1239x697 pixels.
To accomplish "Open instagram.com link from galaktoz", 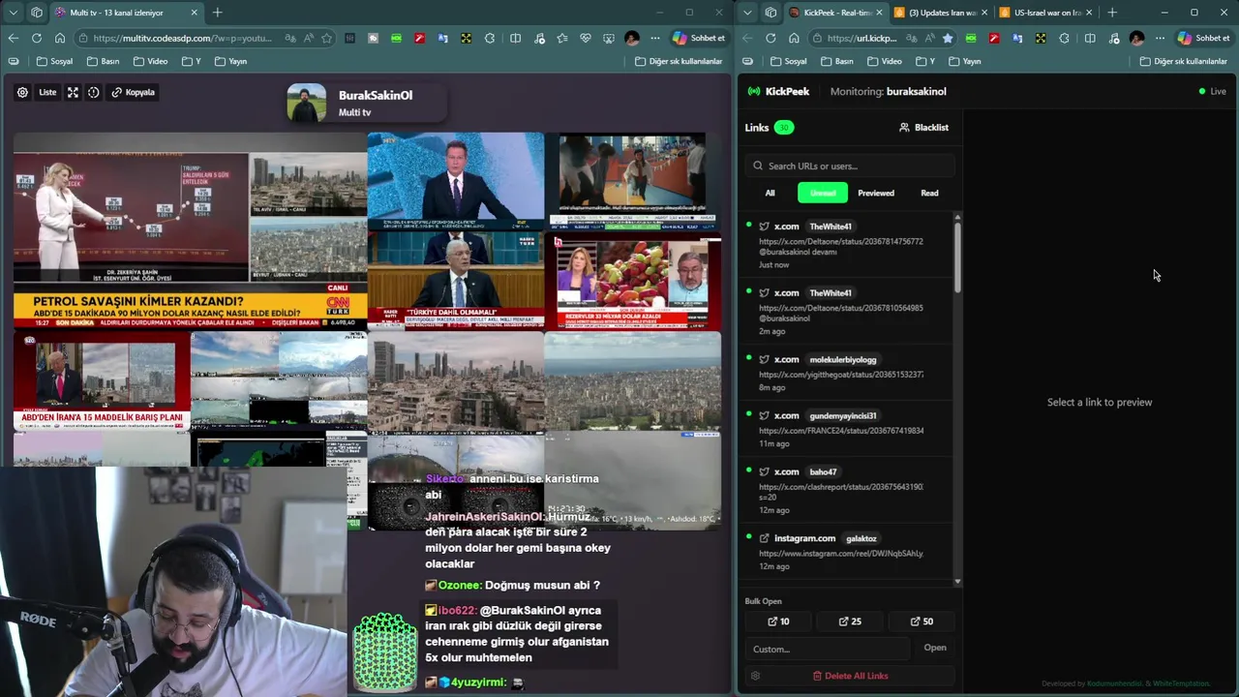I will 847,551.
